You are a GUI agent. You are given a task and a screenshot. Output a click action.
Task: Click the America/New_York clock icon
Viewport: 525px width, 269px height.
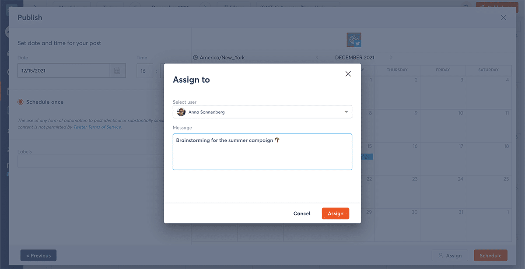tap(196, 57)
